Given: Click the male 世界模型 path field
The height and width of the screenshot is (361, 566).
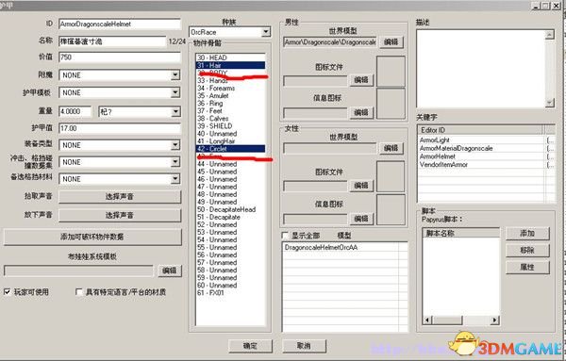Looking at the screenshot, I should (x=329, y=42).
